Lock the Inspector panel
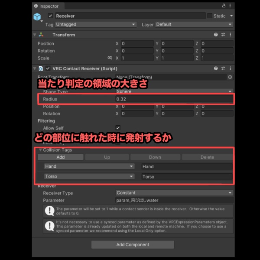The width and height of the screenshot is (260, 260). pyautogui.click(x=224, y=6)
